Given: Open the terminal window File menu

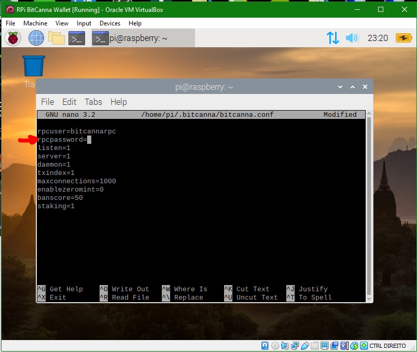Looking at the screenshot, I should [47, 102].
